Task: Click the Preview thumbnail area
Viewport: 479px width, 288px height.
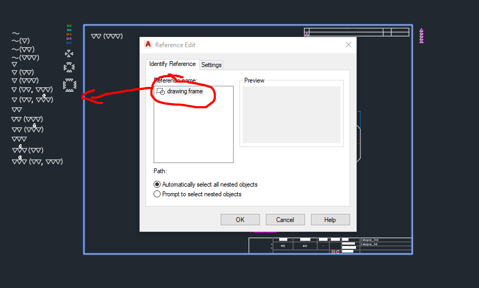Action: 292,115
